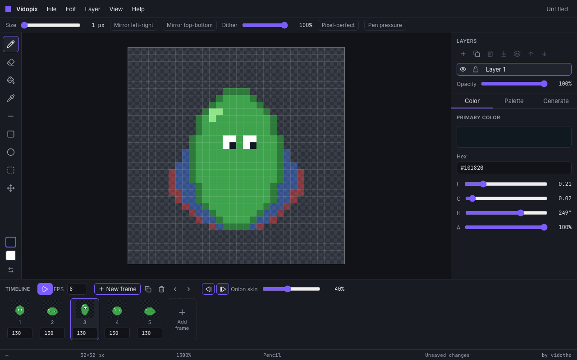
Task: Toggle Mirror top-bottom
Action: point(190,25)
